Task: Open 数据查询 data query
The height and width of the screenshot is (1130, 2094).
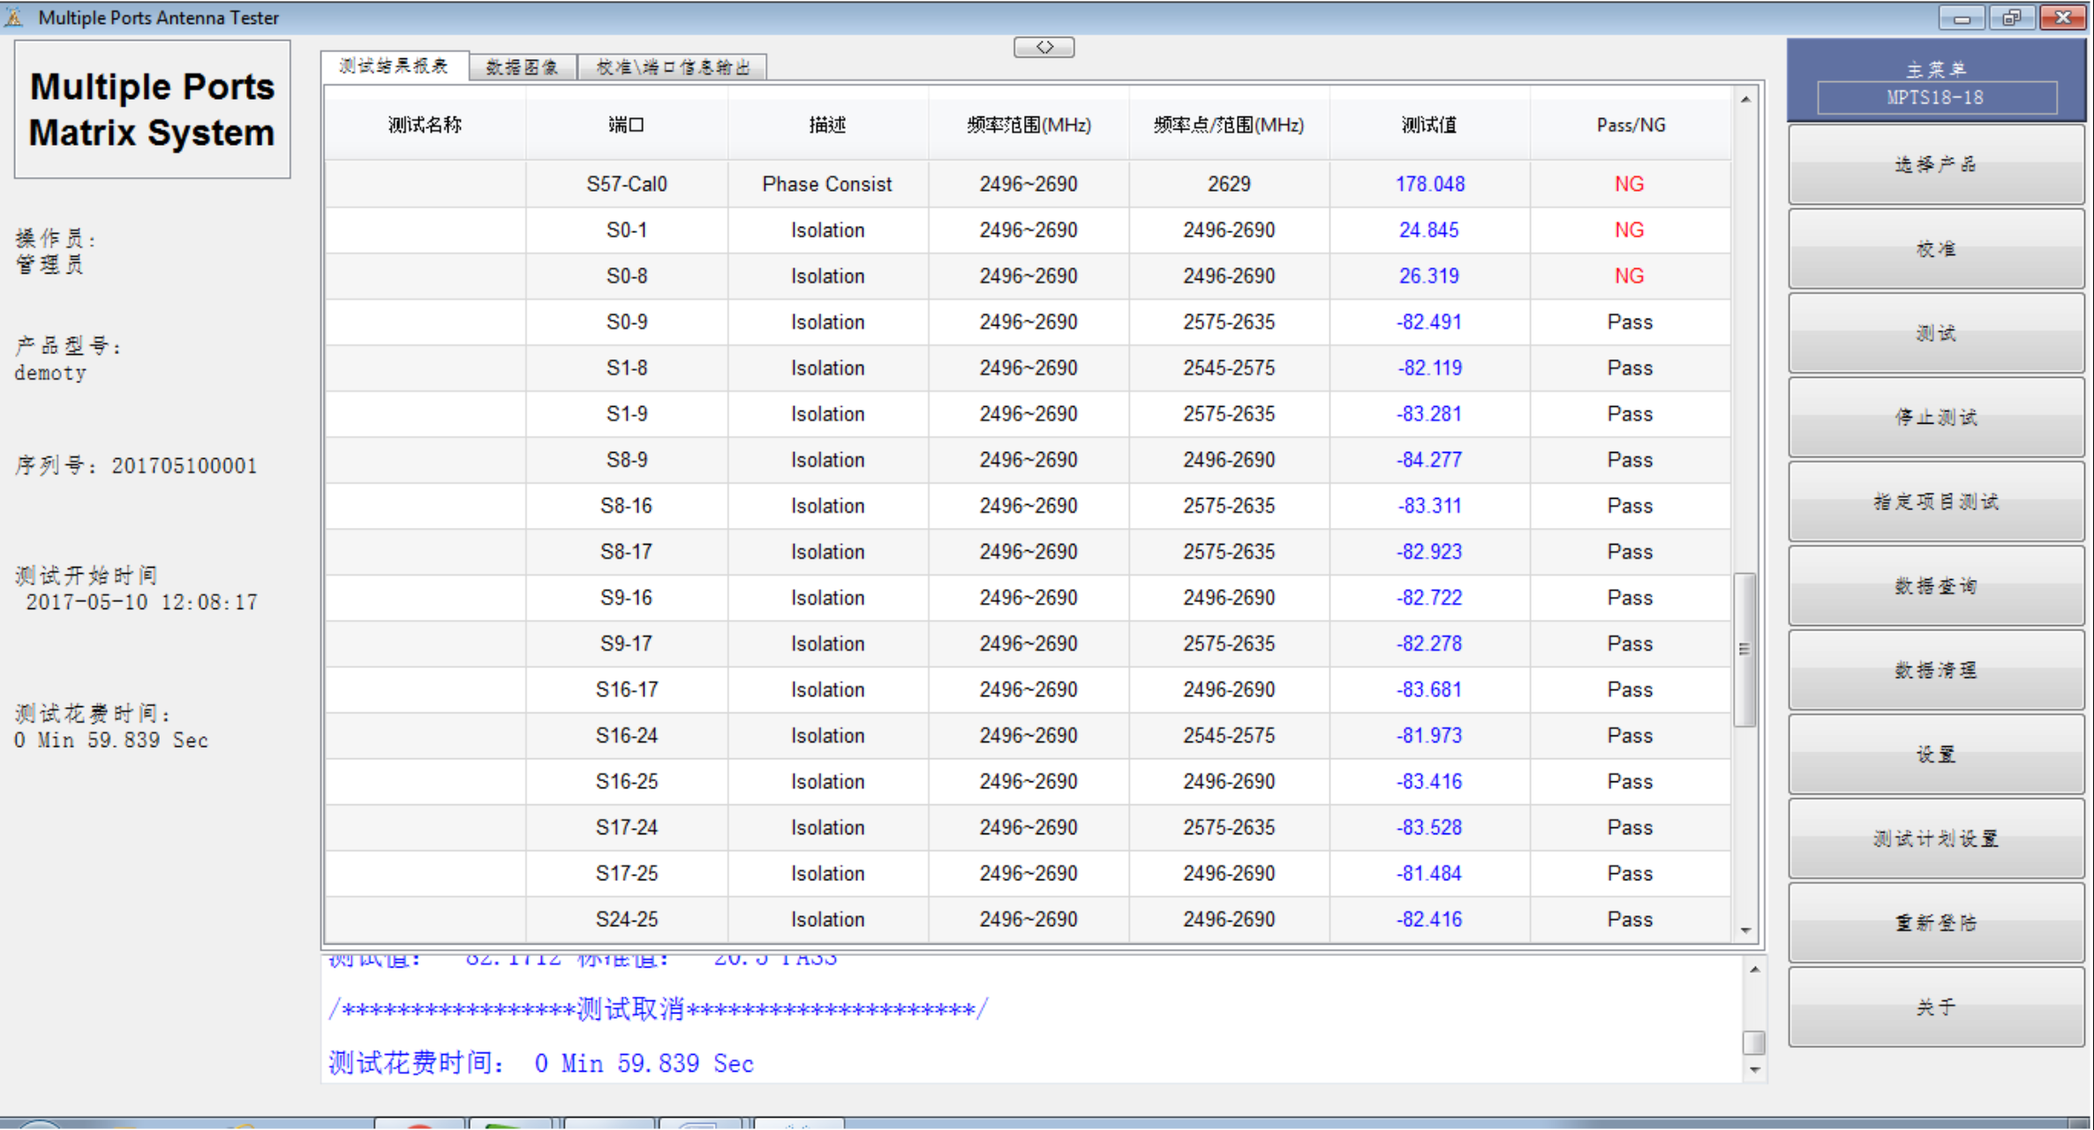Action: (x=1935, y=586)
